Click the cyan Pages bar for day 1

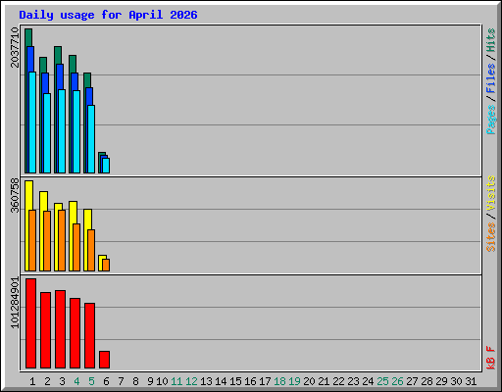click(x=32, y=122)
